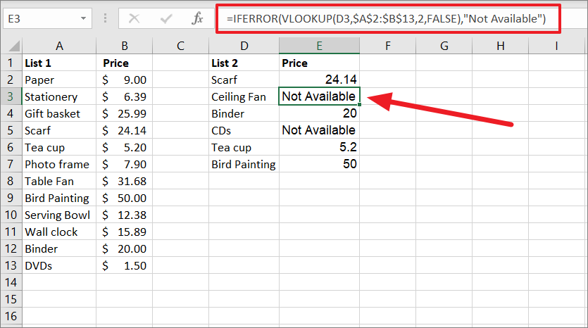Click 'Scarf' in List 2 column

(244, 80)
